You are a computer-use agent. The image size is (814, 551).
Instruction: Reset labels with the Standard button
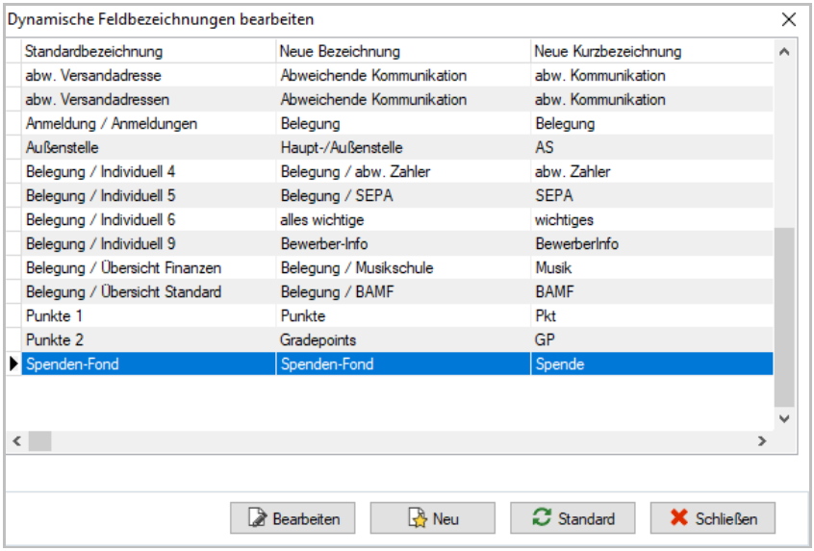(572, 517)
